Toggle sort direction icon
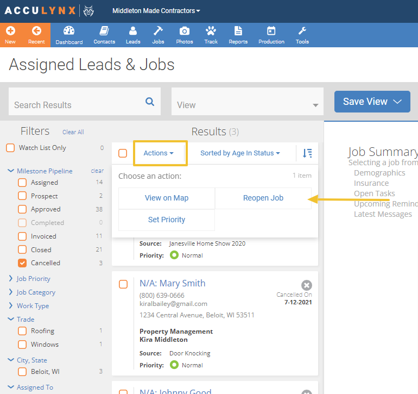Screen dimensions: 418x394 (307, 153)
